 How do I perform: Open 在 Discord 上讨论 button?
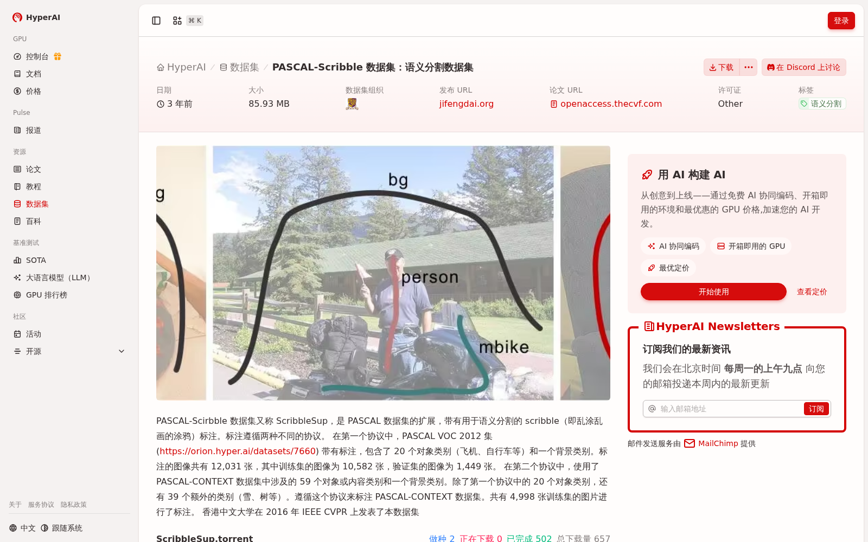coord(803,67)
